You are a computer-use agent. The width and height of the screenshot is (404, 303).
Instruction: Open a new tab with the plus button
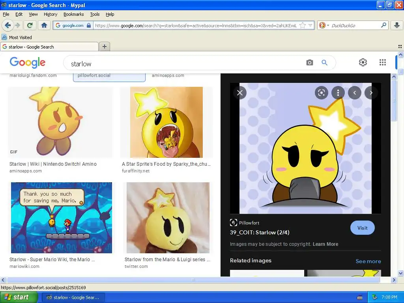pyautogui.click(x=104, y=47)
